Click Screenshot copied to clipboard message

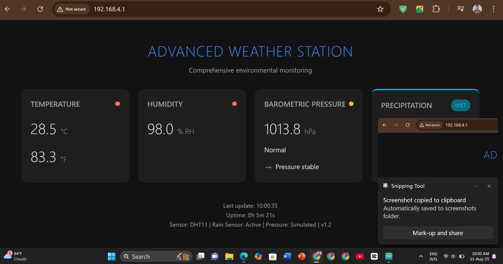pyautogui.click(x=424, y=200)
